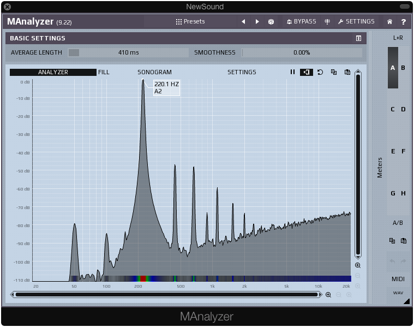Image resolution: width=414 pixels, height=327 pixels.
Task: Click vertical scrollbar down arrow
Action: [358, 257]
